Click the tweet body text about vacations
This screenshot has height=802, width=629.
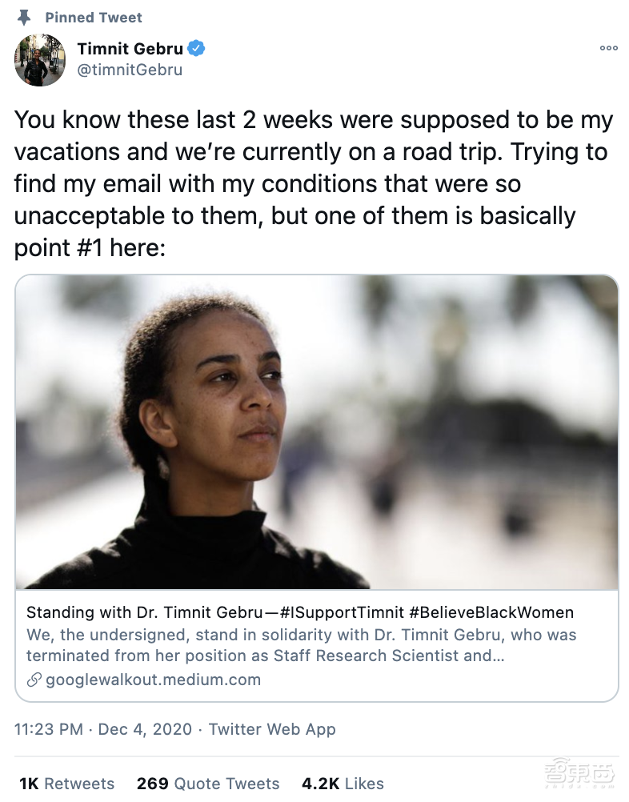(314, 184)
